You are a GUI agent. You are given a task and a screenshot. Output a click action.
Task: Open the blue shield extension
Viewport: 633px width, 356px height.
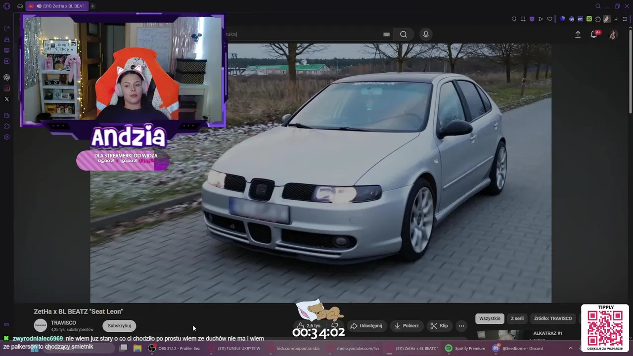[562, 19]
